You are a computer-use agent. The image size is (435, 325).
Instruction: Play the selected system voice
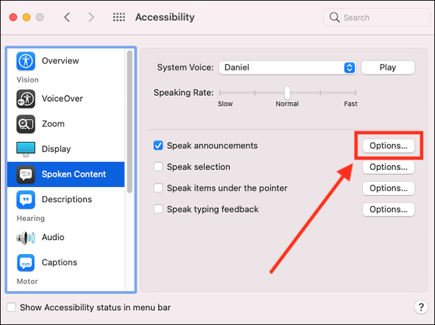coord(388,68)
